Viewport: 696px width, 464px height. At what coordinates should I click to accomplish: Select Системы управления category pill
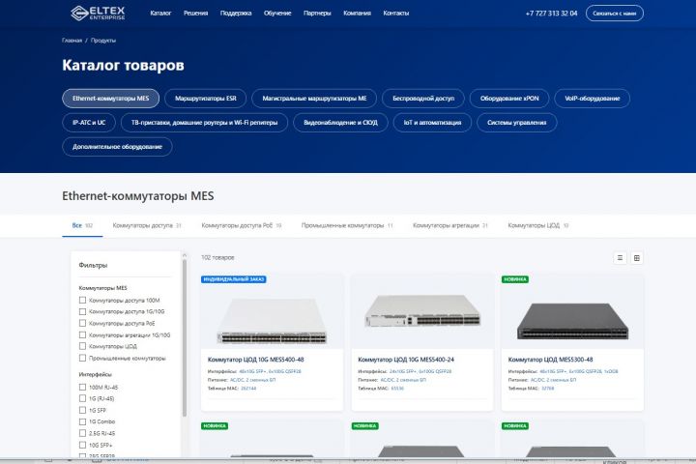(x=516, y=123)
